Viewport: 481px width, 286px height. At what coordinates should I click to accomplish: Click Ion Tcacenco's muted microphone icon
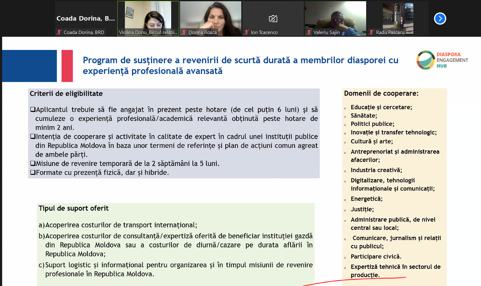coord(246,32)
